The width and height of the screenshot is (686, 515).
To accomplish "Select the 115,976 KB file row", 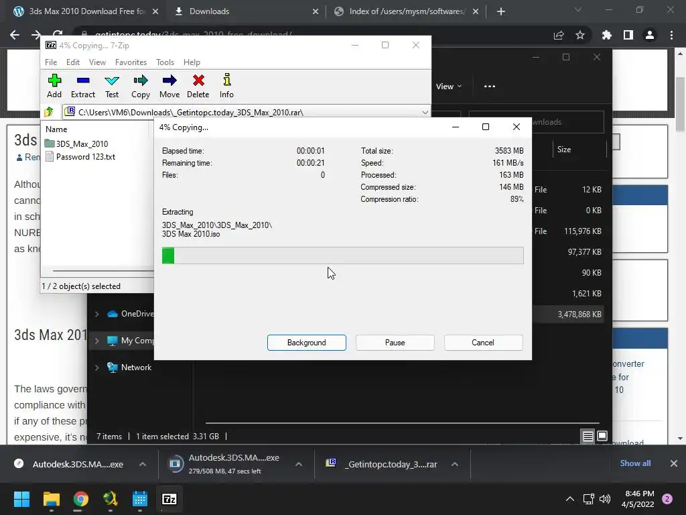I will (569, 231).
